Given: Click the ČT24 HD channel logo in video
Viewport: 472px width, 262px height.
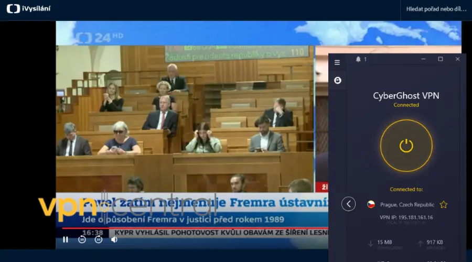Looking at the screenshot, I should (x=99, y=38).
